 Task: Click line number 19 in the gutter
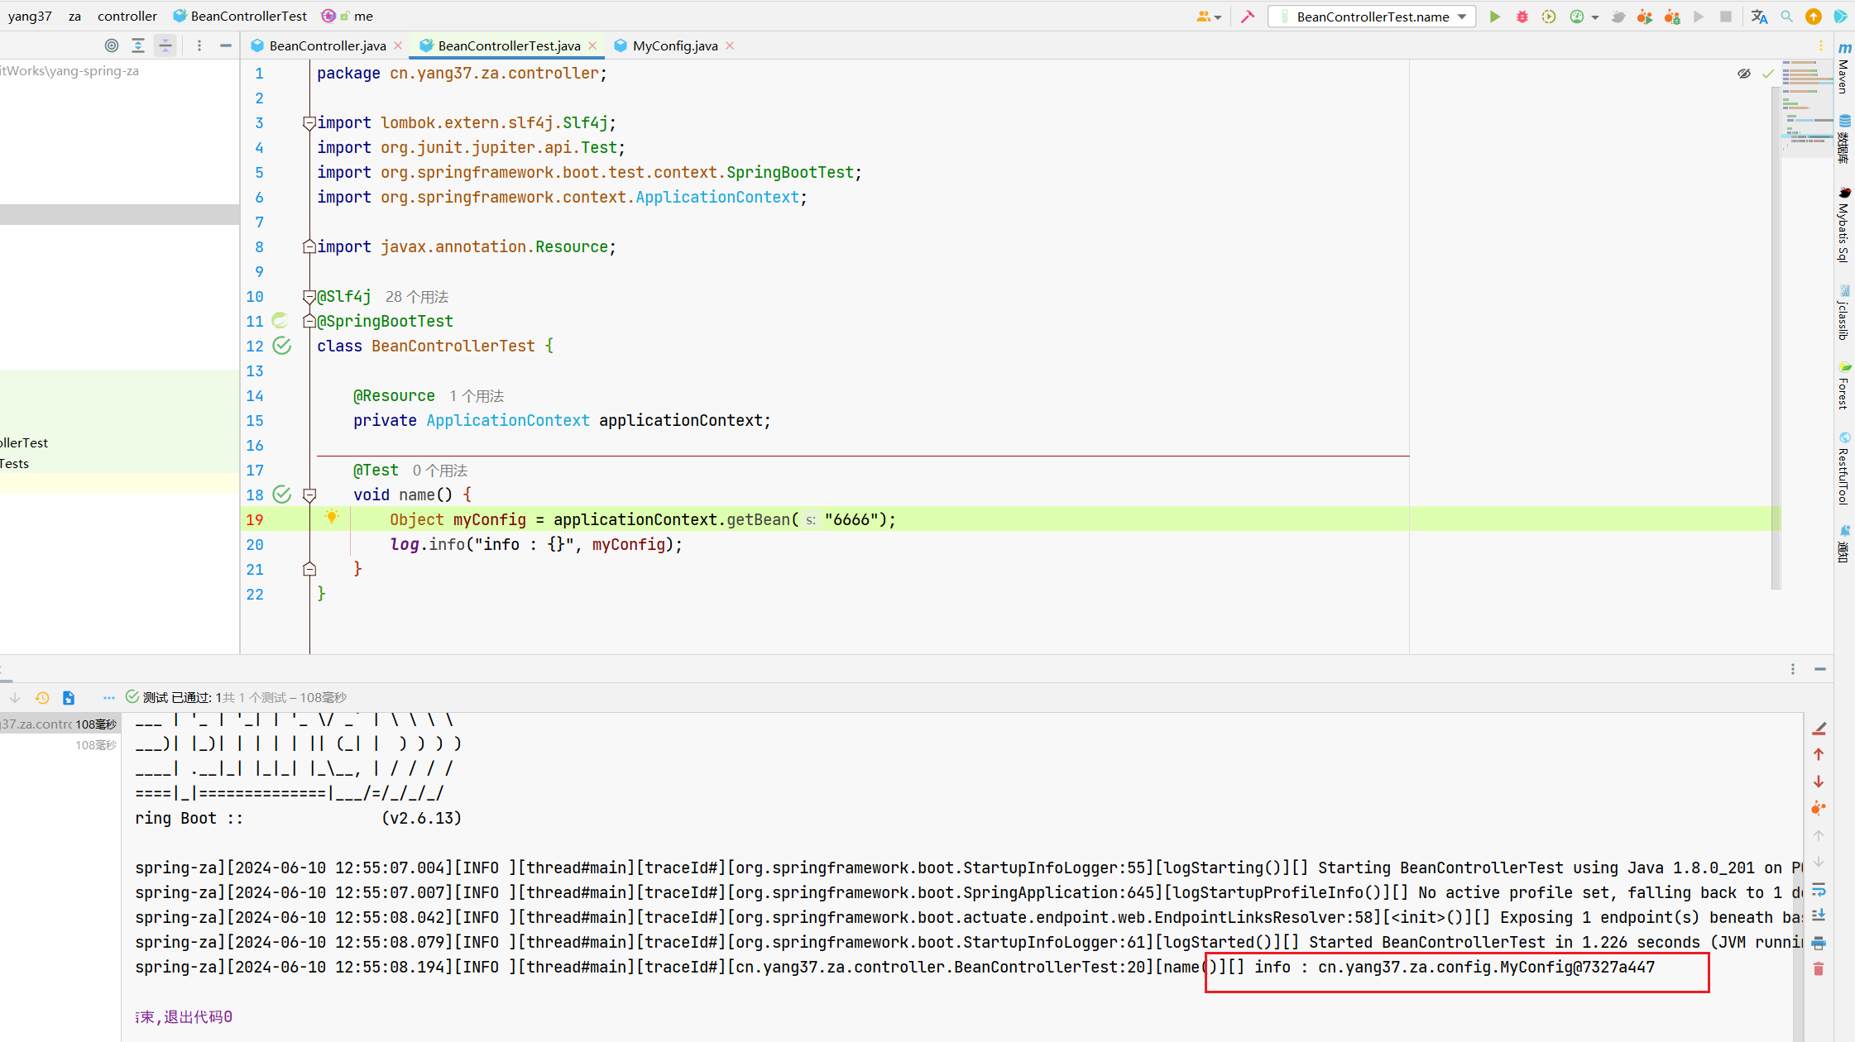[x=254, y=519]
